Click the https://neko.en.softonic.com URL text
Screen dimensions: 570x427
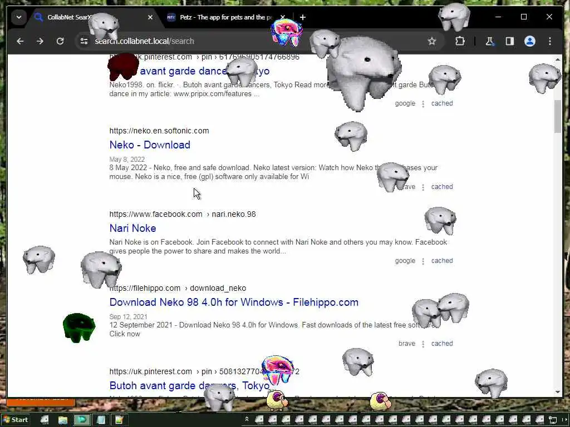pyautogui.click(x=159, y=131)
